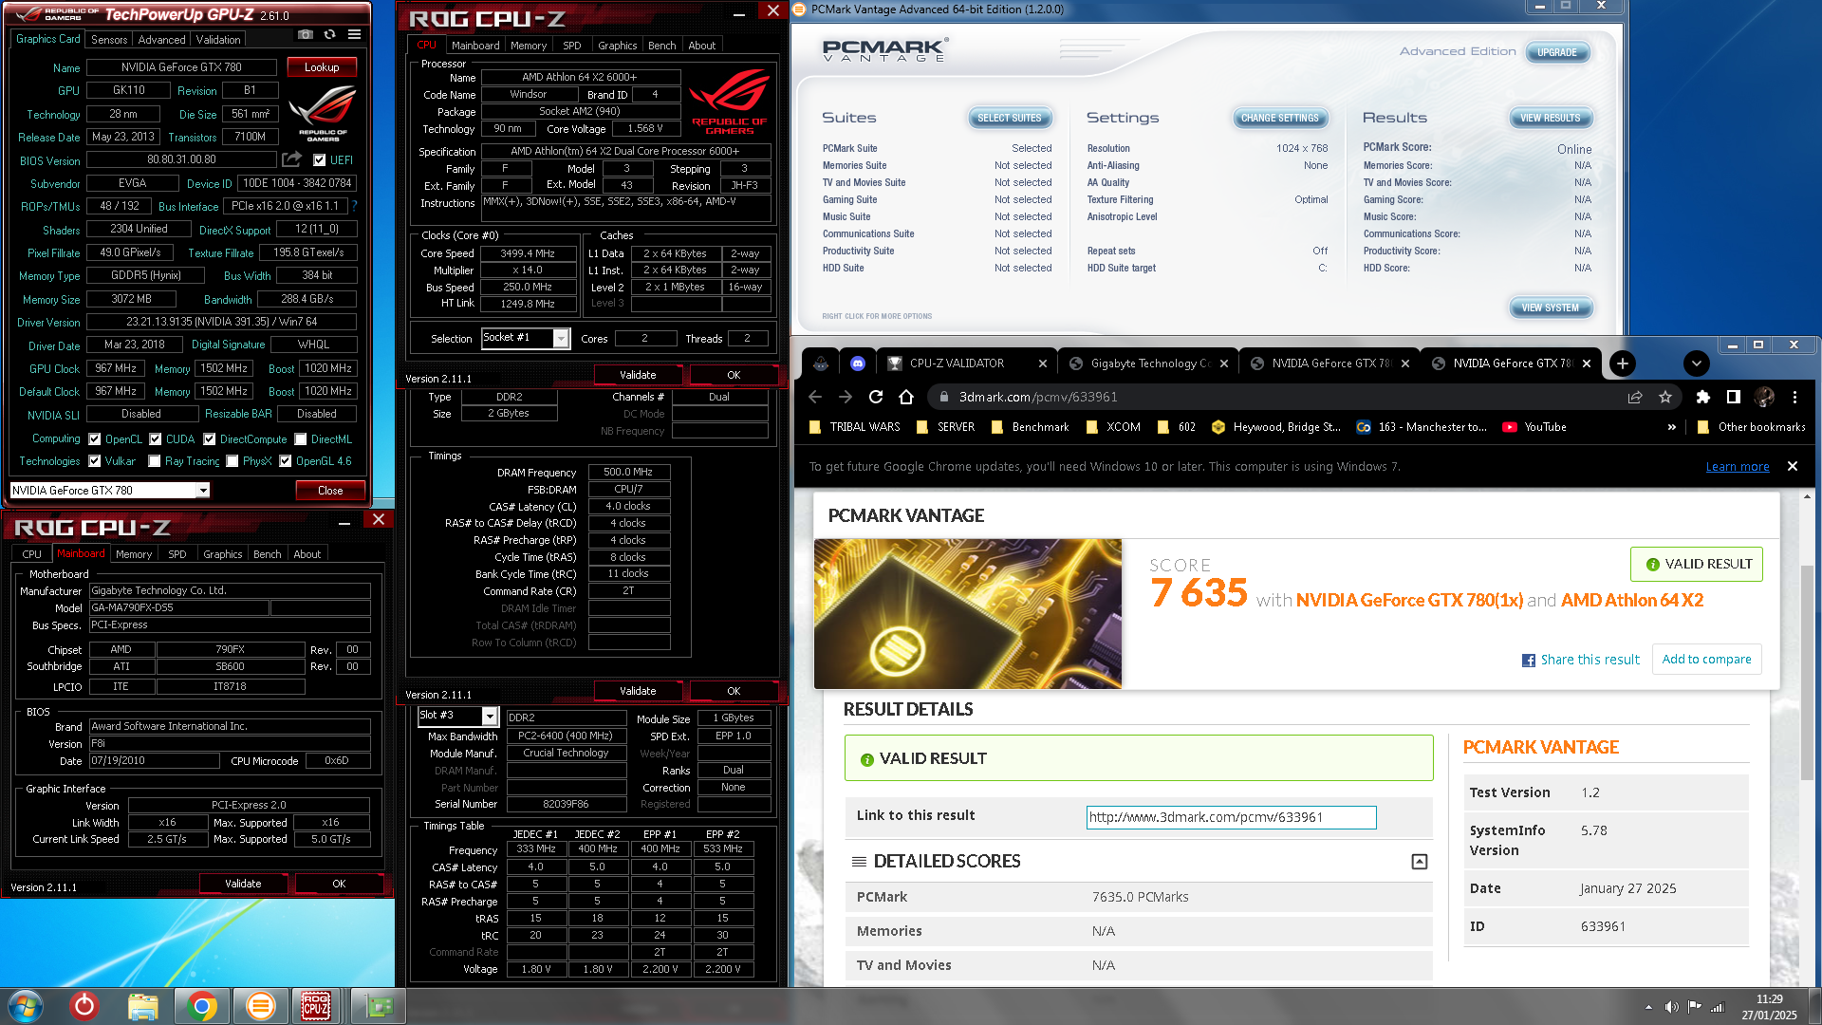Open Windows Start menu
The width and height of the screenshot is (1822, 1025).
coord(27,1006)
